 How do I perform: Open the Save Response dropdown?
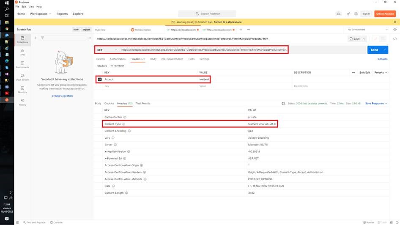(376, 103)
